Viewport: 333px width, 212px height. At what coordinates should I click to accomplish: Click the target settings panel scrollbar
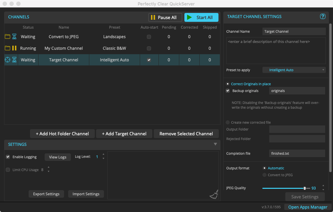coord(330,98)
